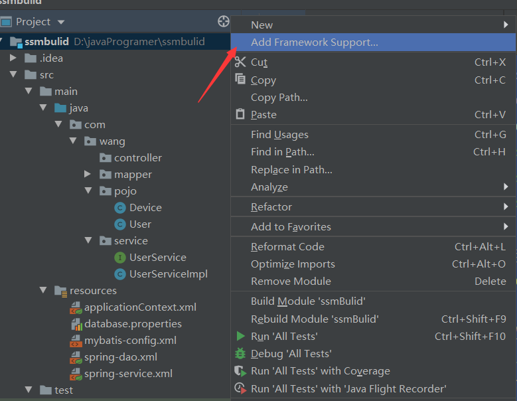
Task: Click the green Run 'All Tests' arrow icon
Action: (240, 337)
